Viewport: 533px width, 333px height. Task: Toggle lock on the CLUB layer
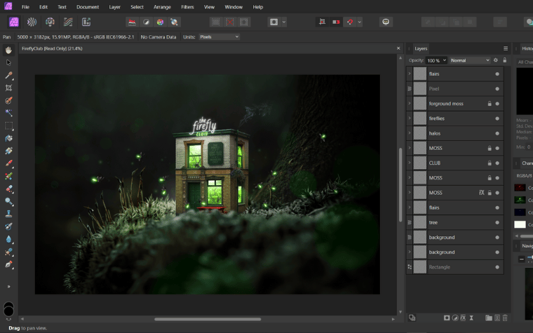(490, 163)
